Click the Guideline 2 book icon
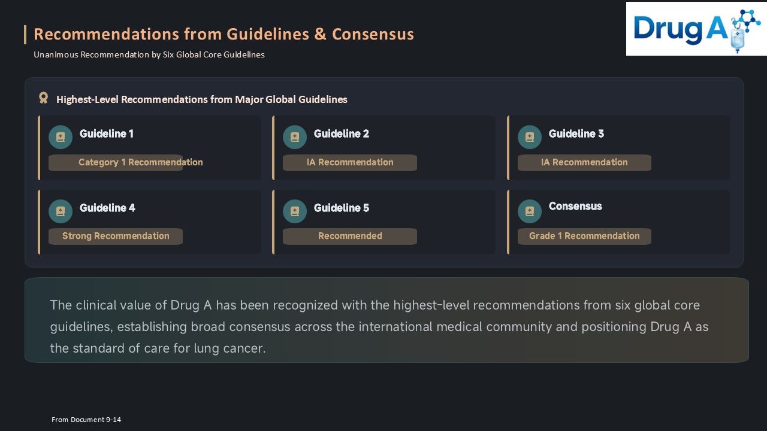This screenshot has height=431, width=767. click(x=295, y=137)
